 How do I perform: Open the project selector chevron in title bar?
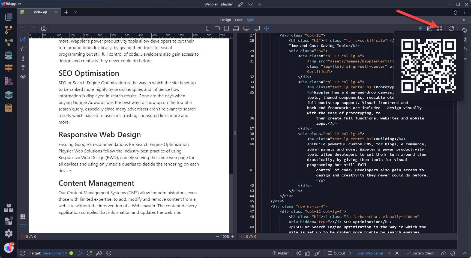click(x=250, y=4)
